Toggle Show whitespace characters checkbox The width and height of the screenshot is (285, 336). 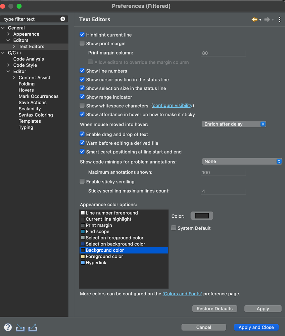pos(82,105)
